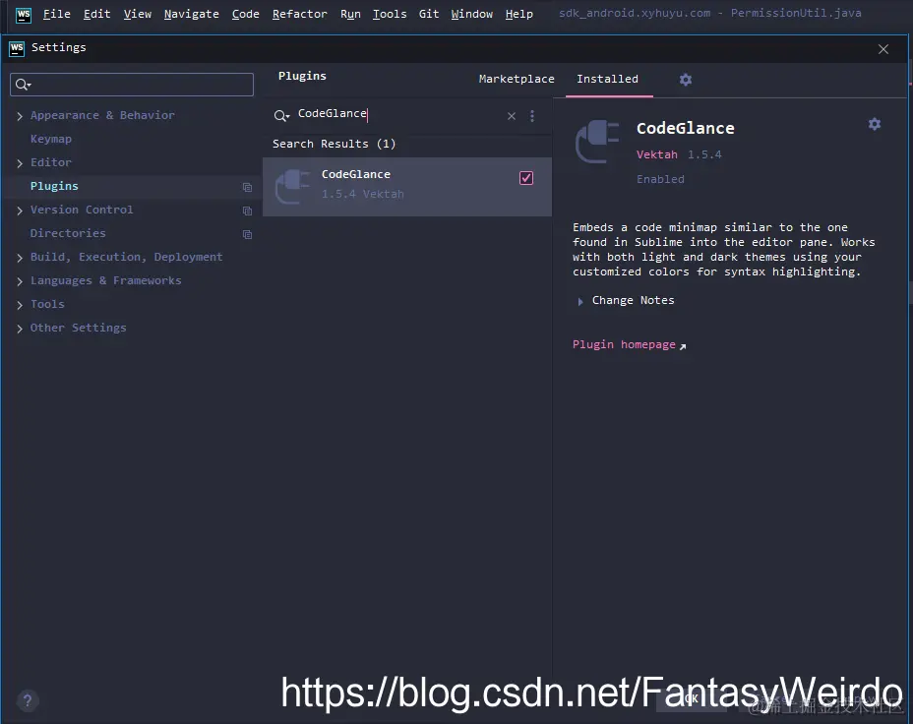
Task: Expand the Editor settings group
Action: [x=20, y=163]
